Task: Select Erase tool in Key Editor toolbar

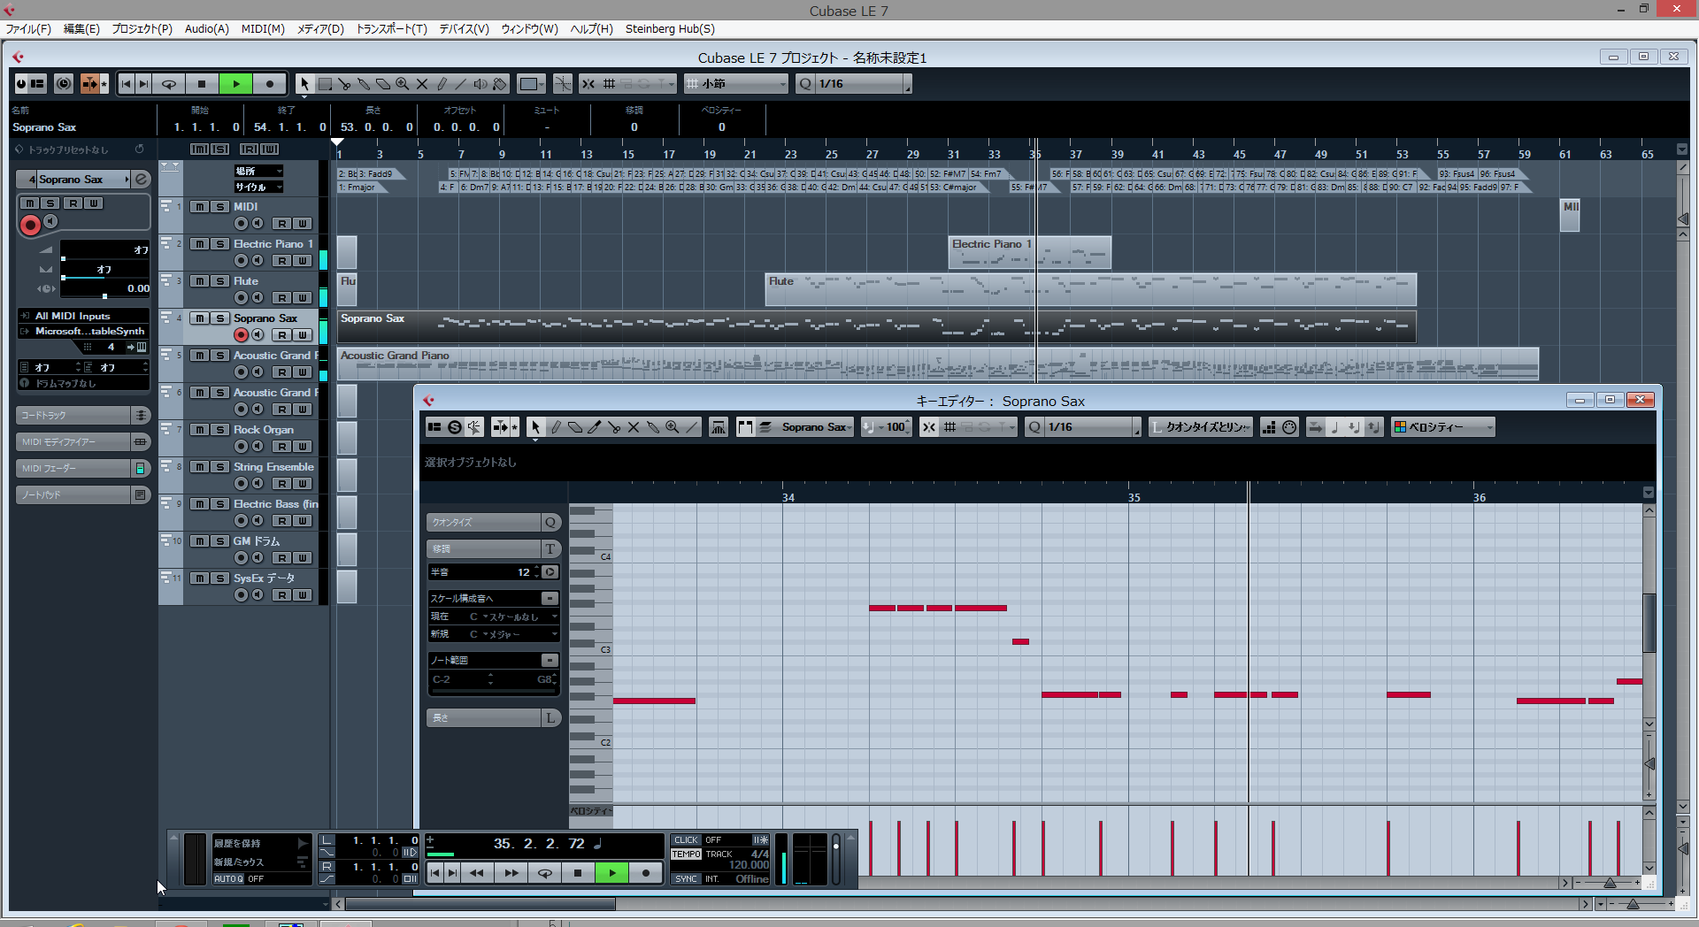Action: coord(574,427)
